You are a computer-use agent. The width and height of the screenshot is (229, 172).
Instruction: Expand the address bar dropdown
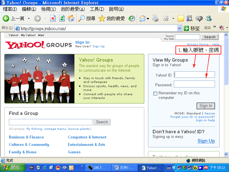pyautogui.click(x=179, y=28)
